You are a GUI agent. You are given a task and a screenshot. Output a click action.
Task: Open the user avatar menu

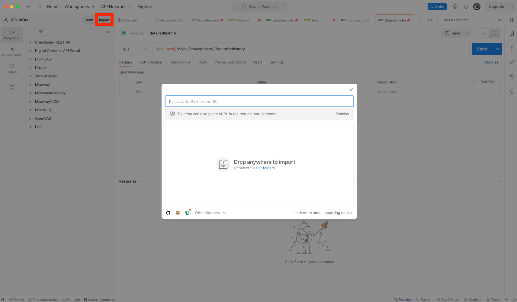pyautogui.click(x=477, y=7)
